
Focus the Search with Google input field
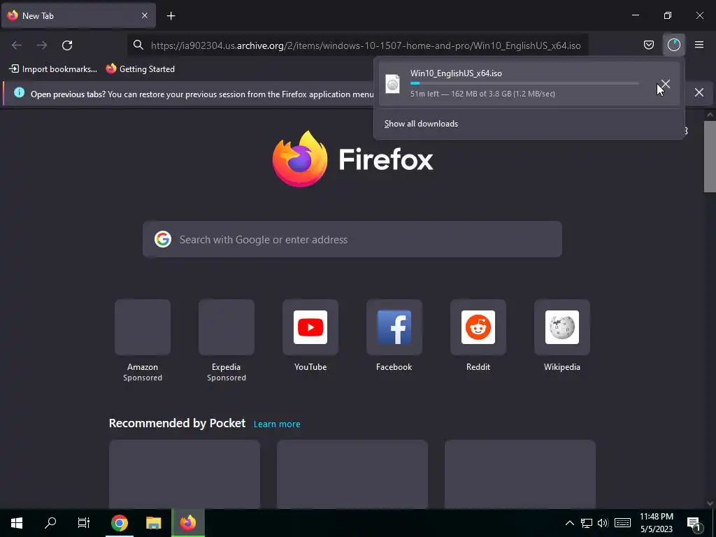[352, 239]
